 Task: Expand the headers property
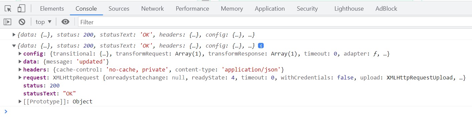pos(20,69)
